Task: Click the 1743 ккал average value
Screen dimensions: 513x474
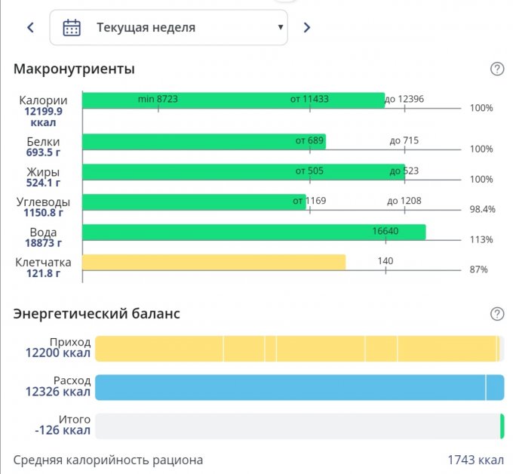Action: click(x=475, y=460)
